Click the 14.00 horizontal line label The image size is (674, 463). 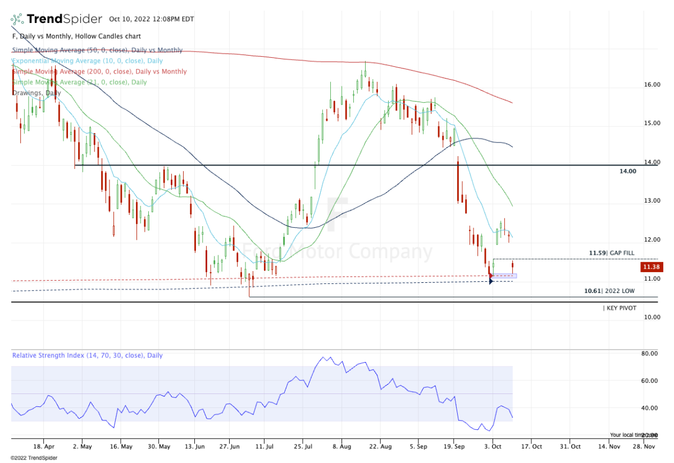coord(627,171)
